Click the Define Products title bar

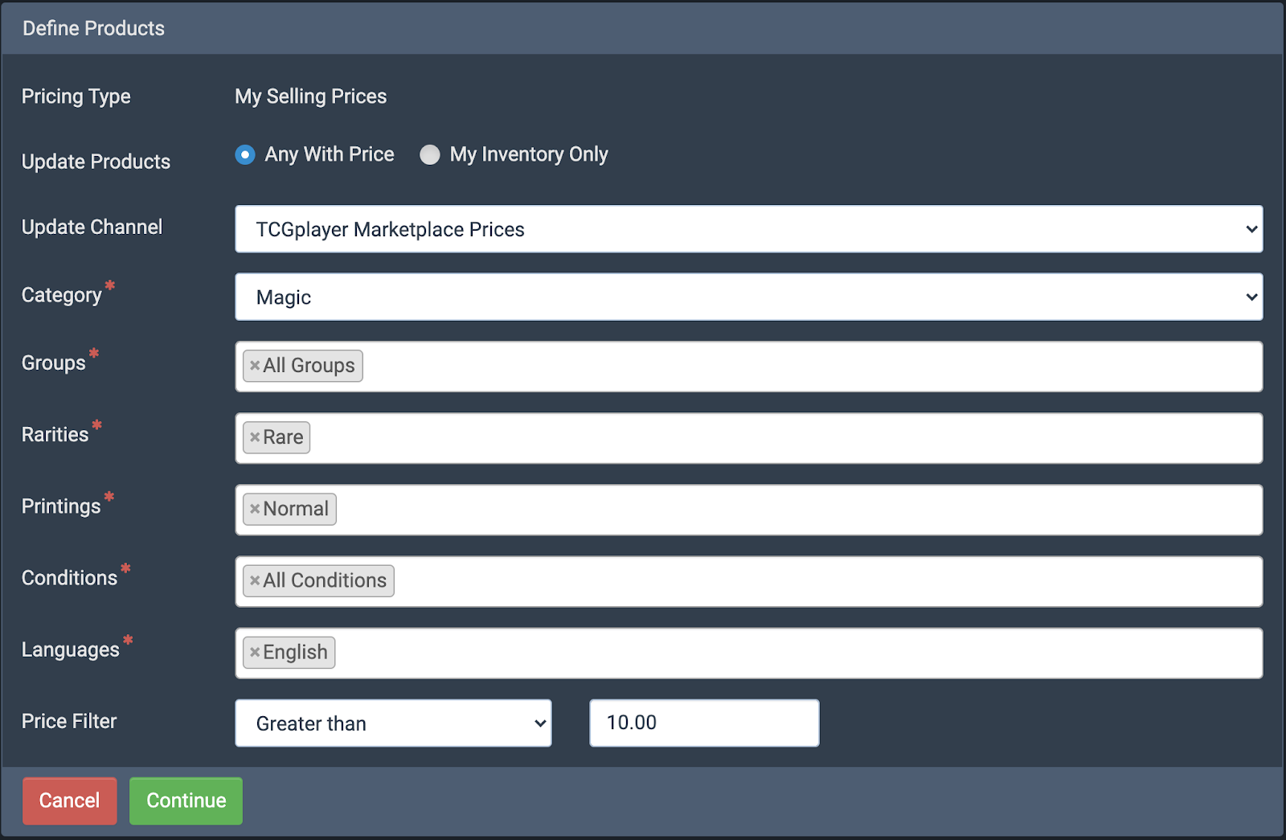tap(643, 27)
